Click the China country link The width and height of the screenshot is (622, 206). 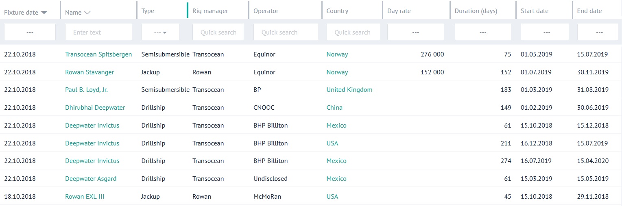click(x=334, y=108)
